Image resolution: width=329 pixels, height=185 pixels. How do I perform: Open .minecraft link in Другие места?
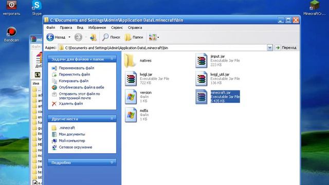(67, 128)
